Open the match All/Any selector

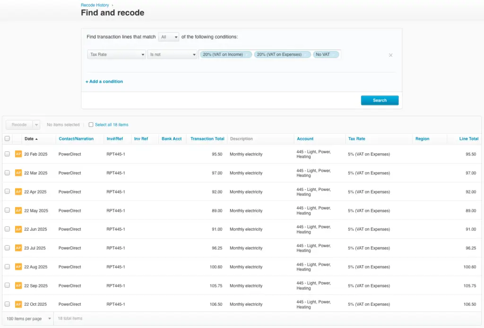[x=169, y=37]
